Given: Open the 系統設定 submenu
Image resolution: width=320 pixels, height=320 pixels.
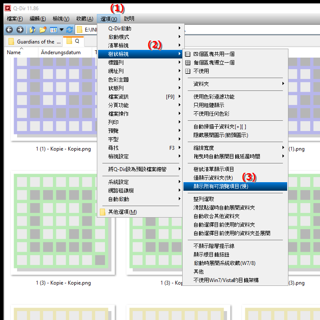Looking at the screenshot, I should point(141,182).
